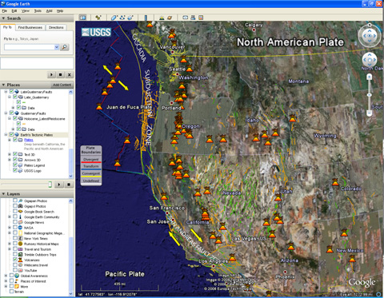
Task: Open the Add menu
Action: [49, 11]
